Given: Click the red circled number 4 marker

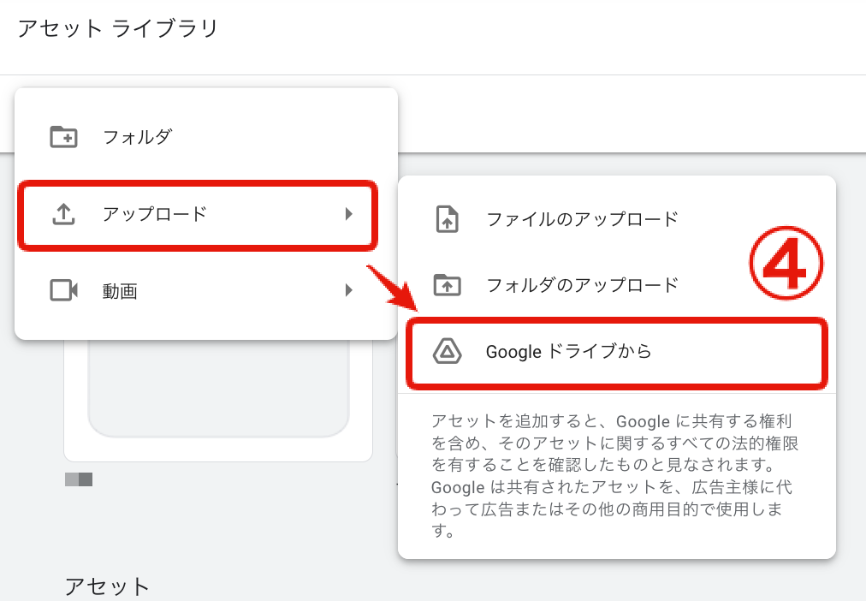Looking at the screenshot, I should [x=786, y=266].
